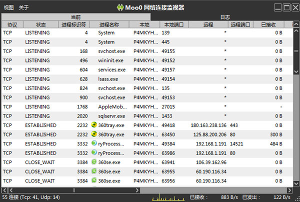Click the 360tray.exe icon on port 49418 row
This screenshot has height=202, width=300.
click(x=93, y=124)
